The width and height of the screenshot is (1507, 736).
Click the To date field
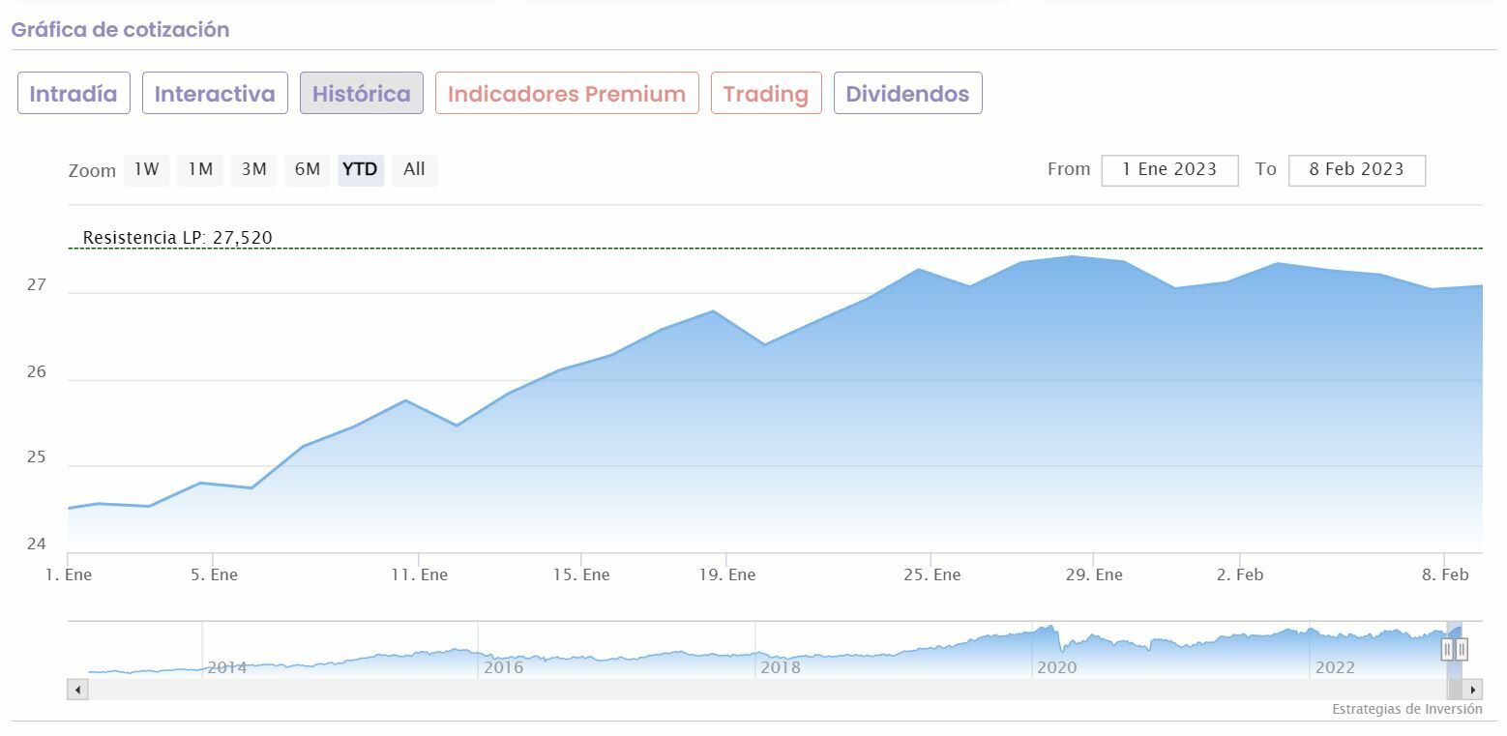click(1356, 170)
